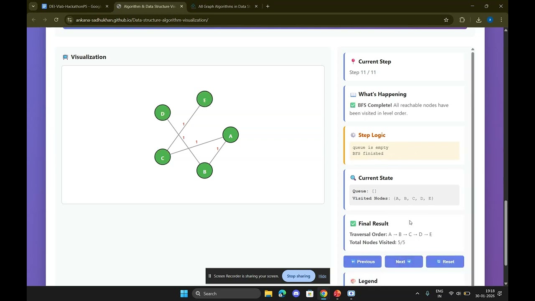
Task: Open the volume speaker icon
Action: click(459, 293)
